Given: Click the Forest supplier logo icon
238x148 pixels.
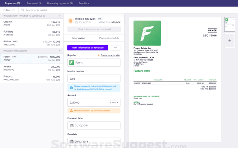Looking at the screenshot, I should [71, 62].
